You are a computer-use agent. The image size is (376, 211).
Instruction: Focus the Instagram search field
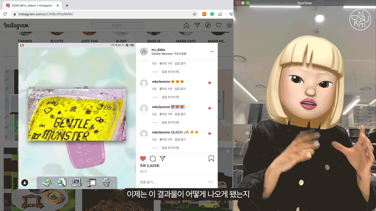tap(118, 25)
